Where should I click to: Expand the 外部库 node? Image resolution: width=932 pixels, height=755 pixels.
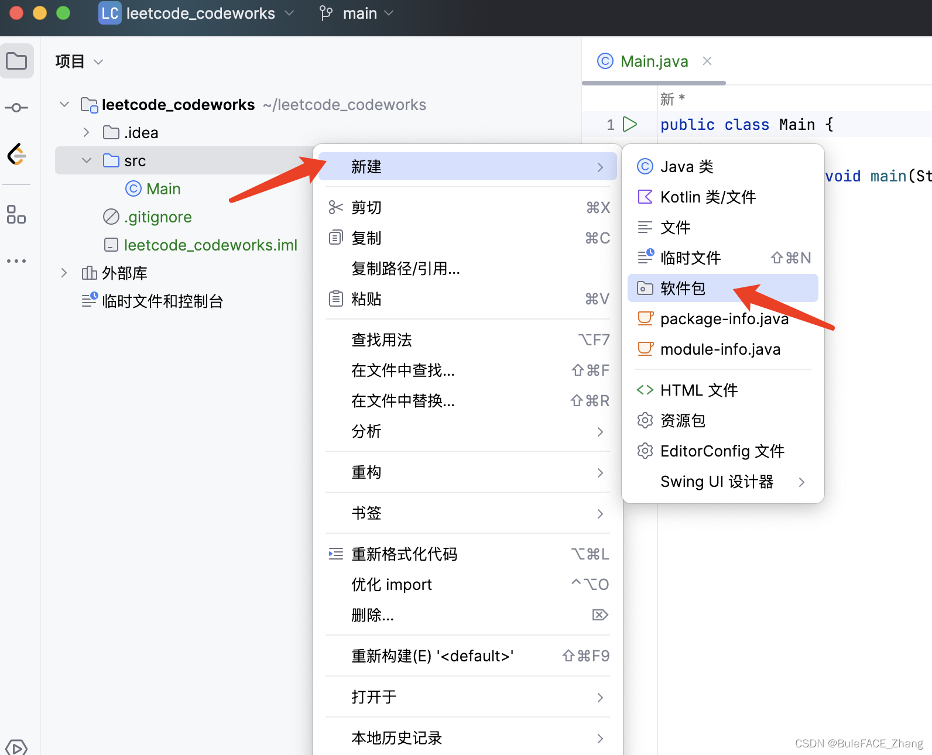tap(64, 273)
